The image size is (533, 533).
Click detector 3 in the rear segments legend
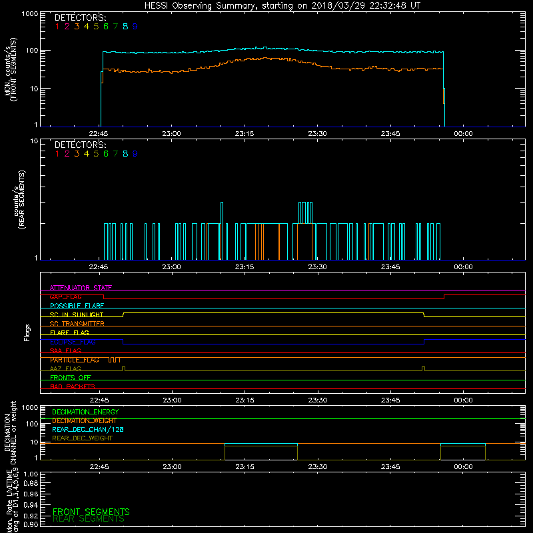click(77, 154)
